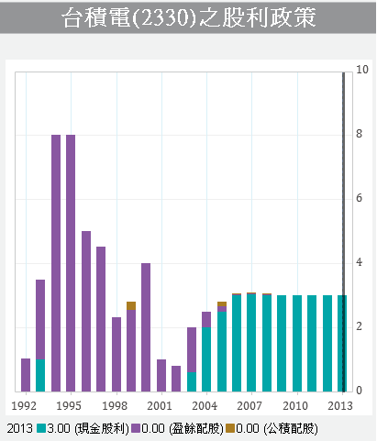Click the legend year 2013

coord(19,428)
